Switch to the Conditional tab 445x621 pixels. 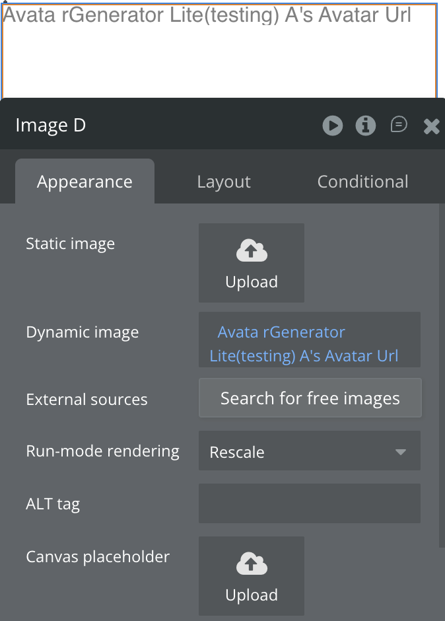(362, 182)
